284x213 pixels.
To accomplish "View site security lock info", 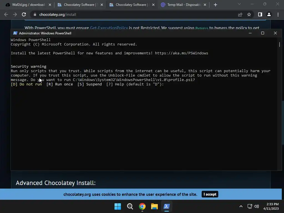I will [35, 14].
